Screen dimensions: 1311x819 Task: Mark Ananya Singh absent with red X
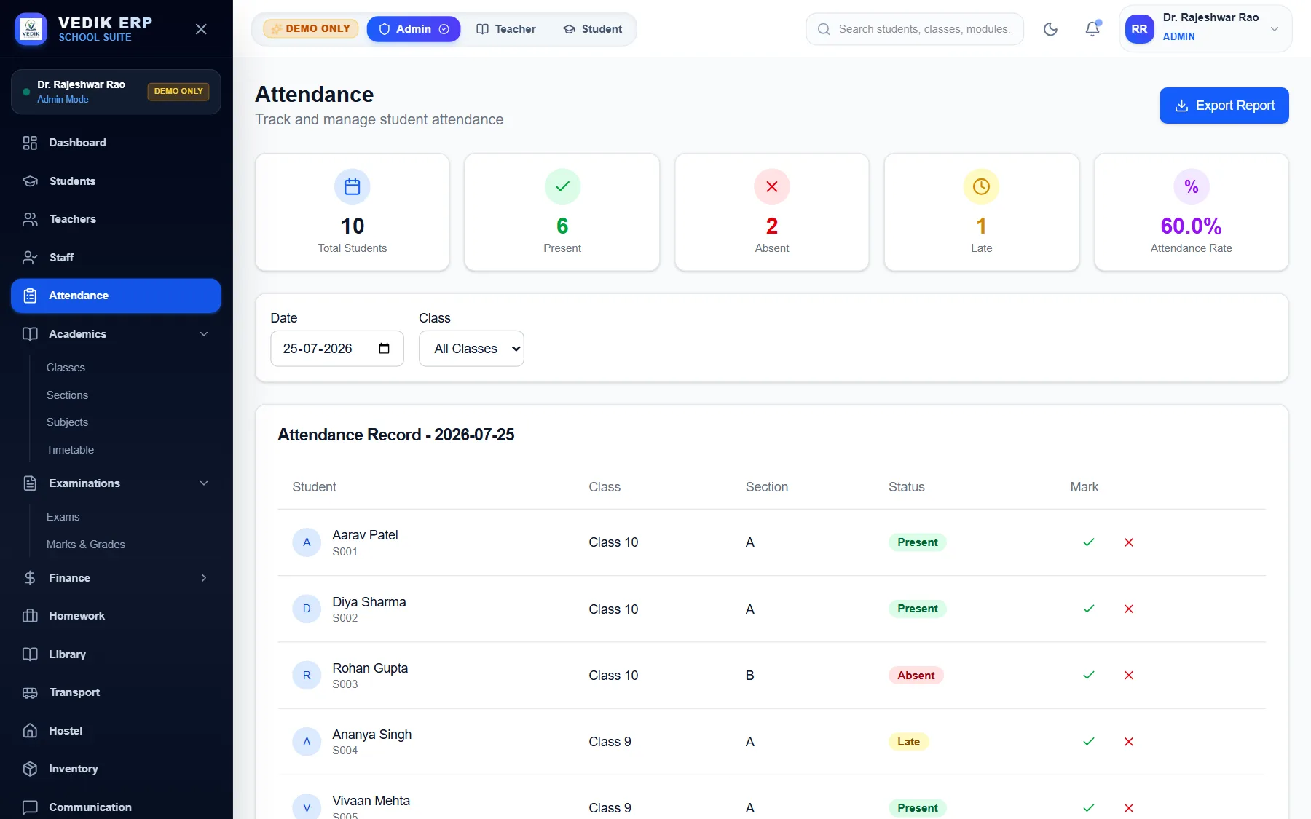pyautogui.click(x=1129, y=741)
